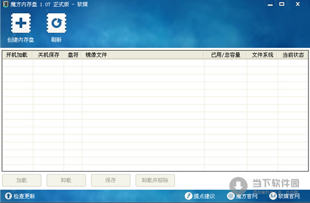
Task: Close the 魔方内存盘 window
Action: click(x=298, y=4)
